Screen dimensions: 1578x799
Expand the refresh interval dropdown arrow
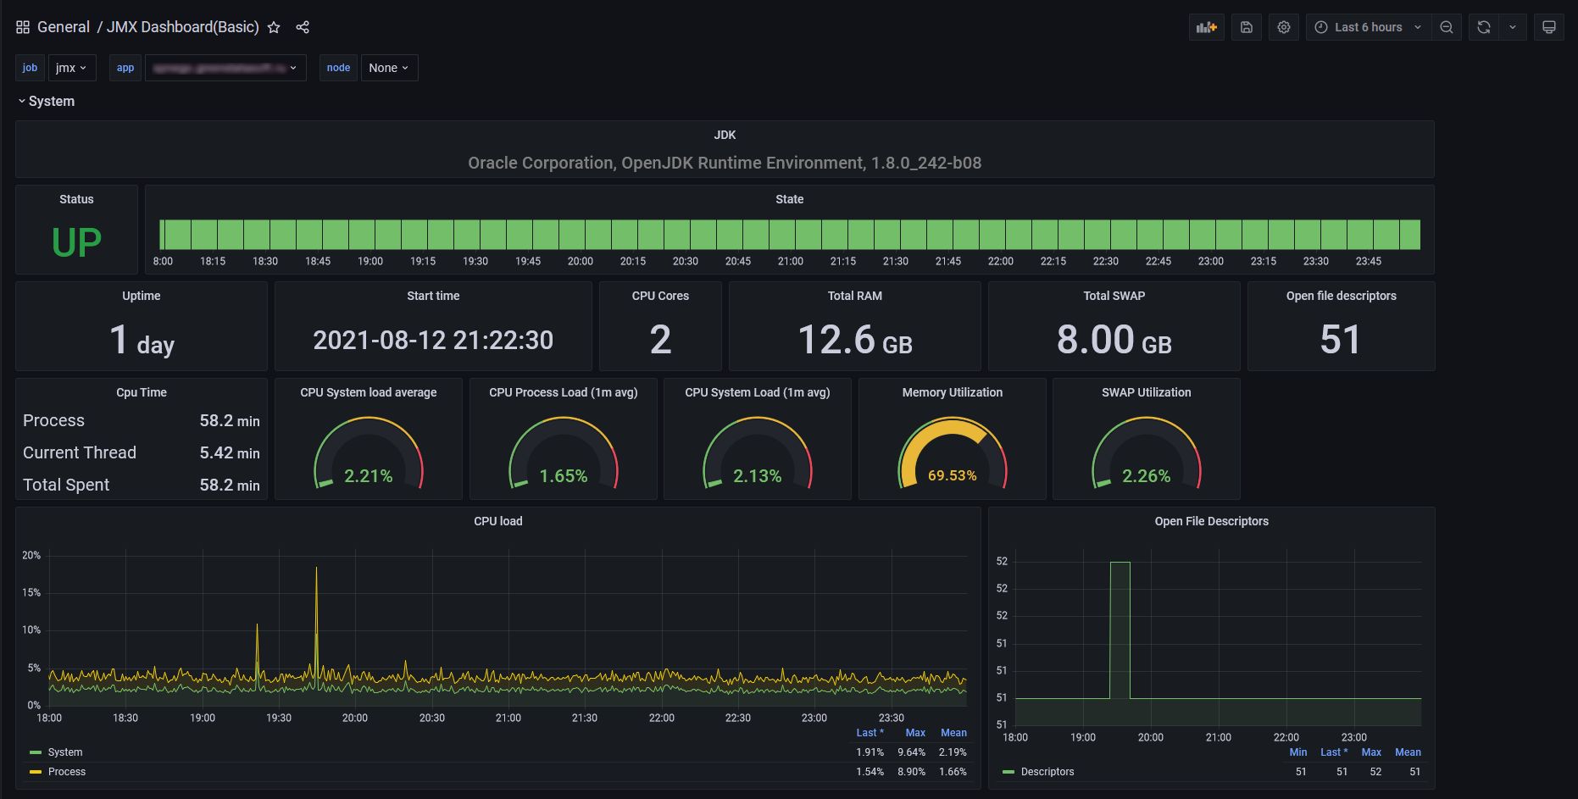[1512, 27]
